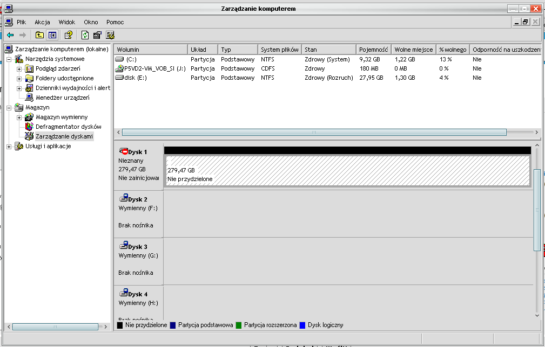Click the bright blue Dysk logiczny legend swatch

pos(302,325)
